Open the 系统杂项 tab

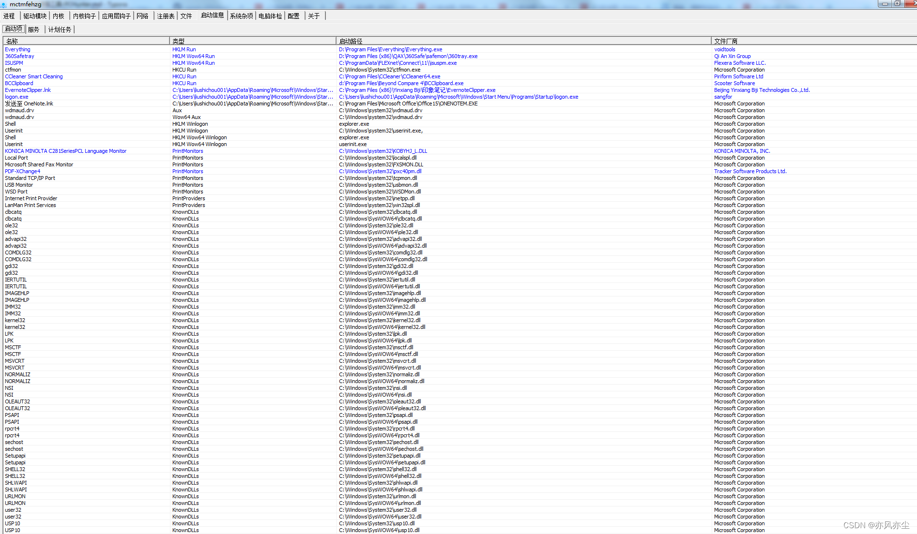tap(242, 16)
